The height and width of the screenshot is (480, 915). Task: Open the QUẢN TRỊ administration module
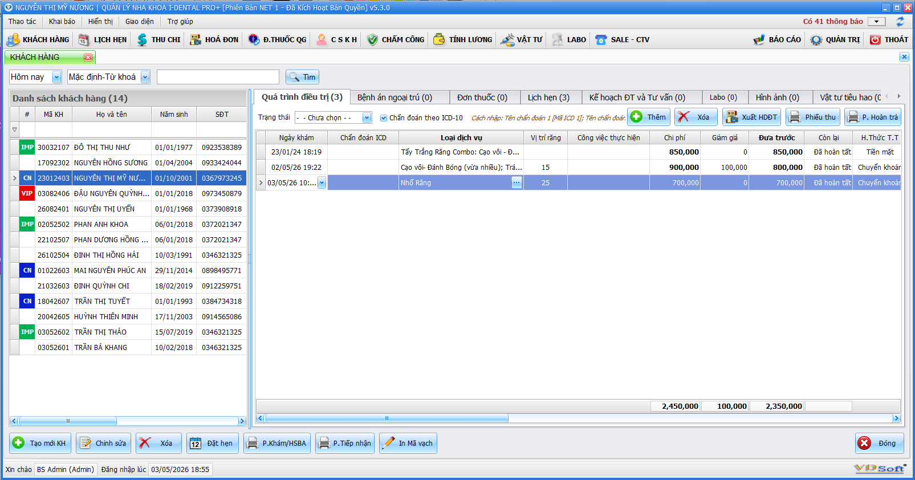coord(835,39)
